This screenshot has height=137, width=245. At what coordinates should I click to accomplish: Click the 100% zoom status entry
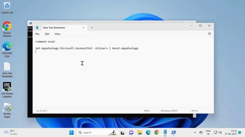click(146, 111)
